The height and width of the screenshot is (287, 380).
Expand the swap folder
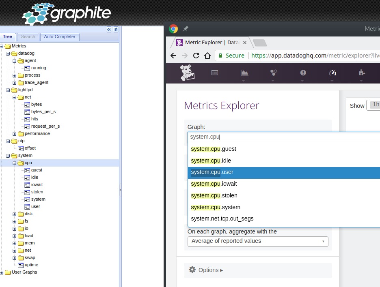(15, 258)
